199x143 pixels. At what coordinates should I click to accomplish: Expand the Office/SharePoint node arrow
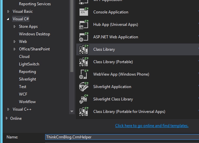click(x=15, y=49)
